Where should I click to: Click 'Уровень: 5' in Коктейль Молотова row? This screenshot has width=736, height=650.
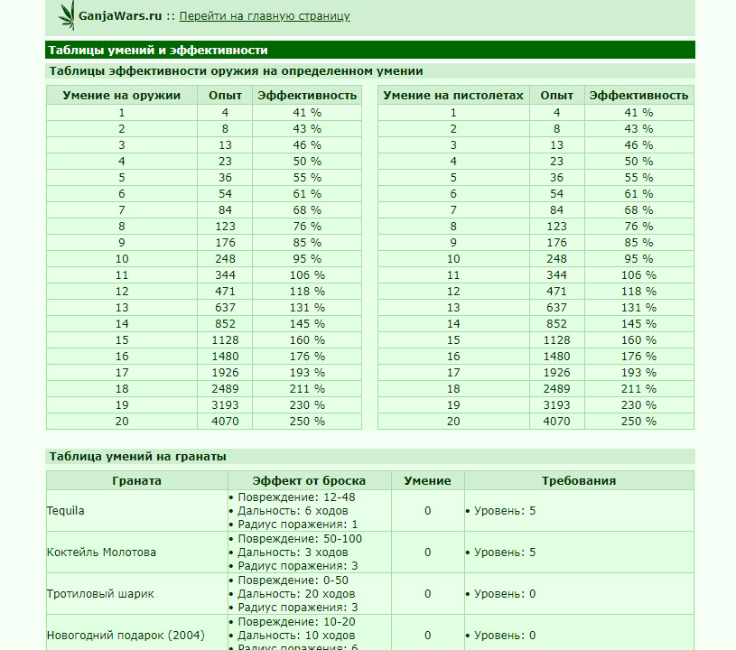tap(505, 552)
